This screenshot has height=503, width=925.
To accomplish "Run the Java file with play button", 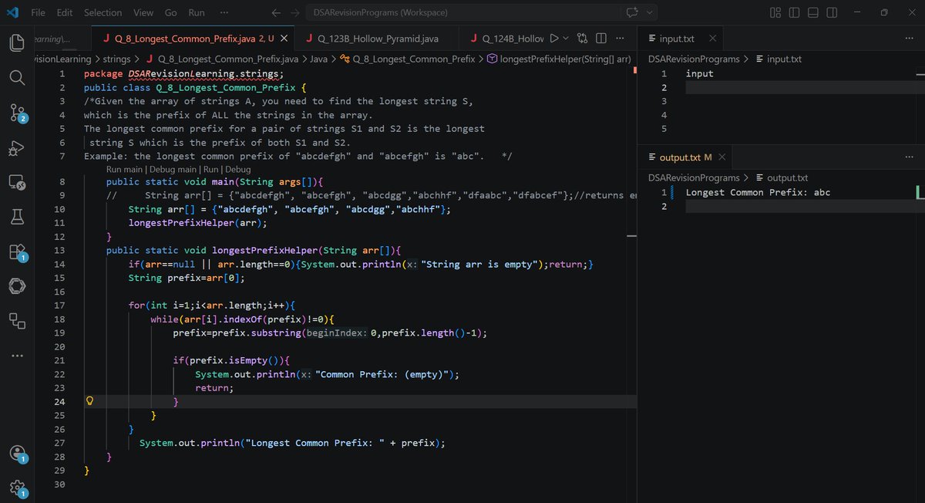I will 553,39.
